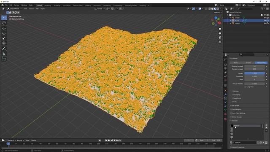Screen dimensions: 270x152
Task: Open the timeline Keying popover
Action: [20, 140]
